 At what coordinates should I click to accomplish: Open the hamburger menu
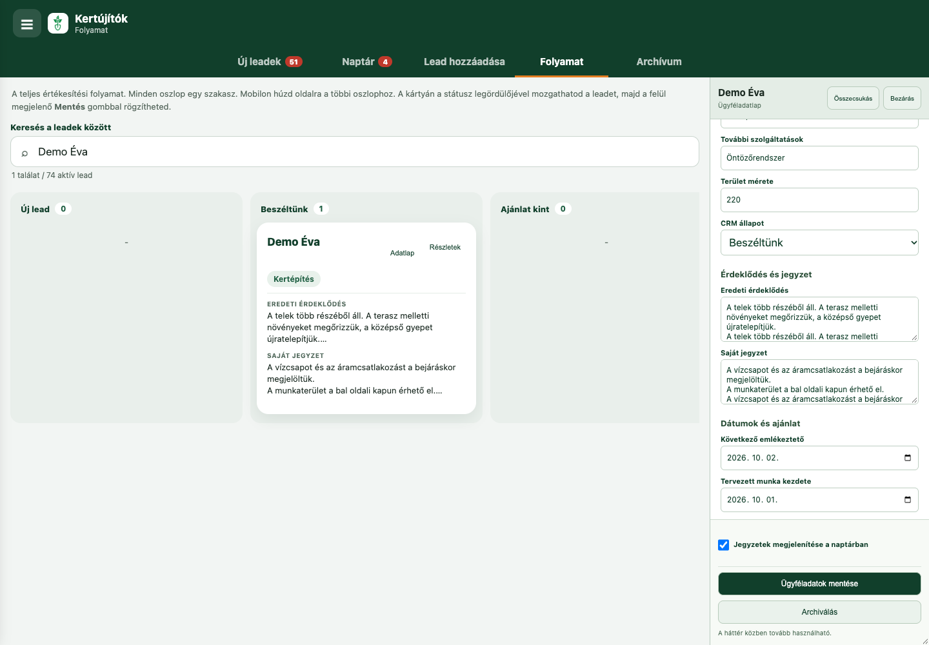pyautogui.click(x=27, y=24)
